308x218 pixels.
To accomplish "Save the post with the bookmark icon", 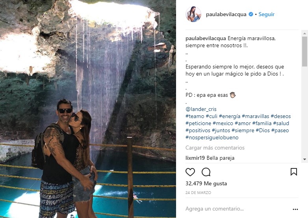I will (294, 172).
